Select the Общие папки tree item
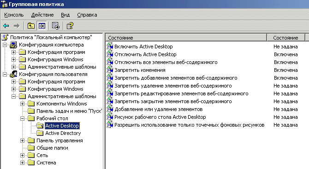The height and width of the screenshot is (169, 309). click(x=52, y=148)
